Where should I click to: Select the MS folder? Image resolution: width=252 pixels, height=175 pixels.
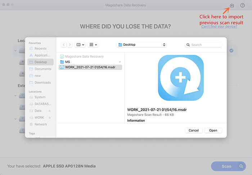point(90,62)
